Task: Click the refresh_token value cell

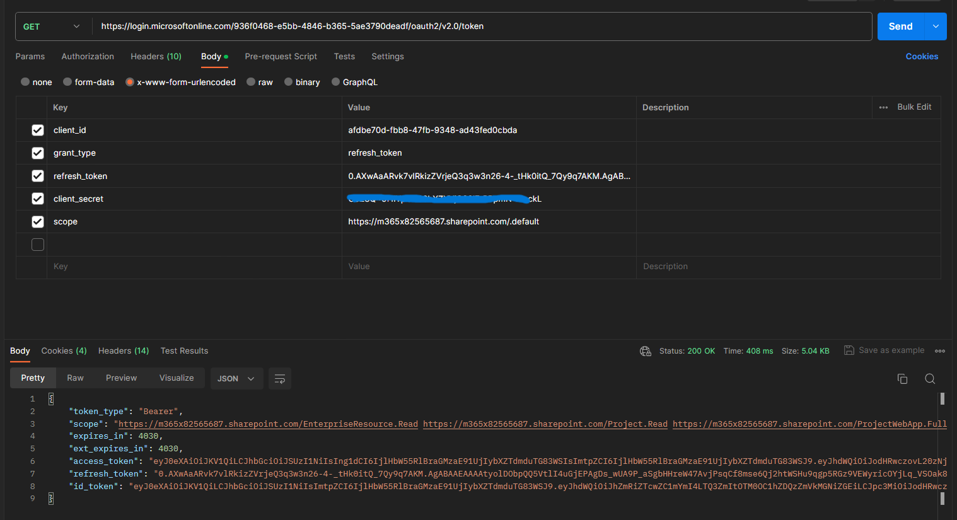Action: pyautogui.click(x=489, y=176)
